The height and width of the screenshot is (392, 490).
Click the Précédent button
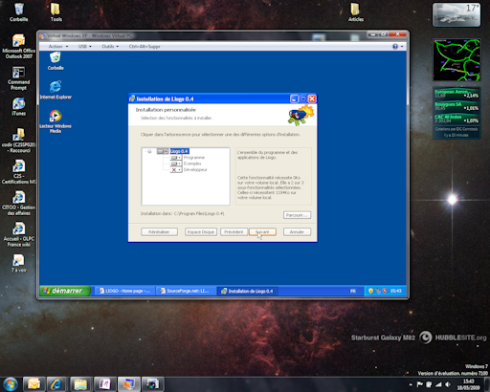tap(234, 232)
